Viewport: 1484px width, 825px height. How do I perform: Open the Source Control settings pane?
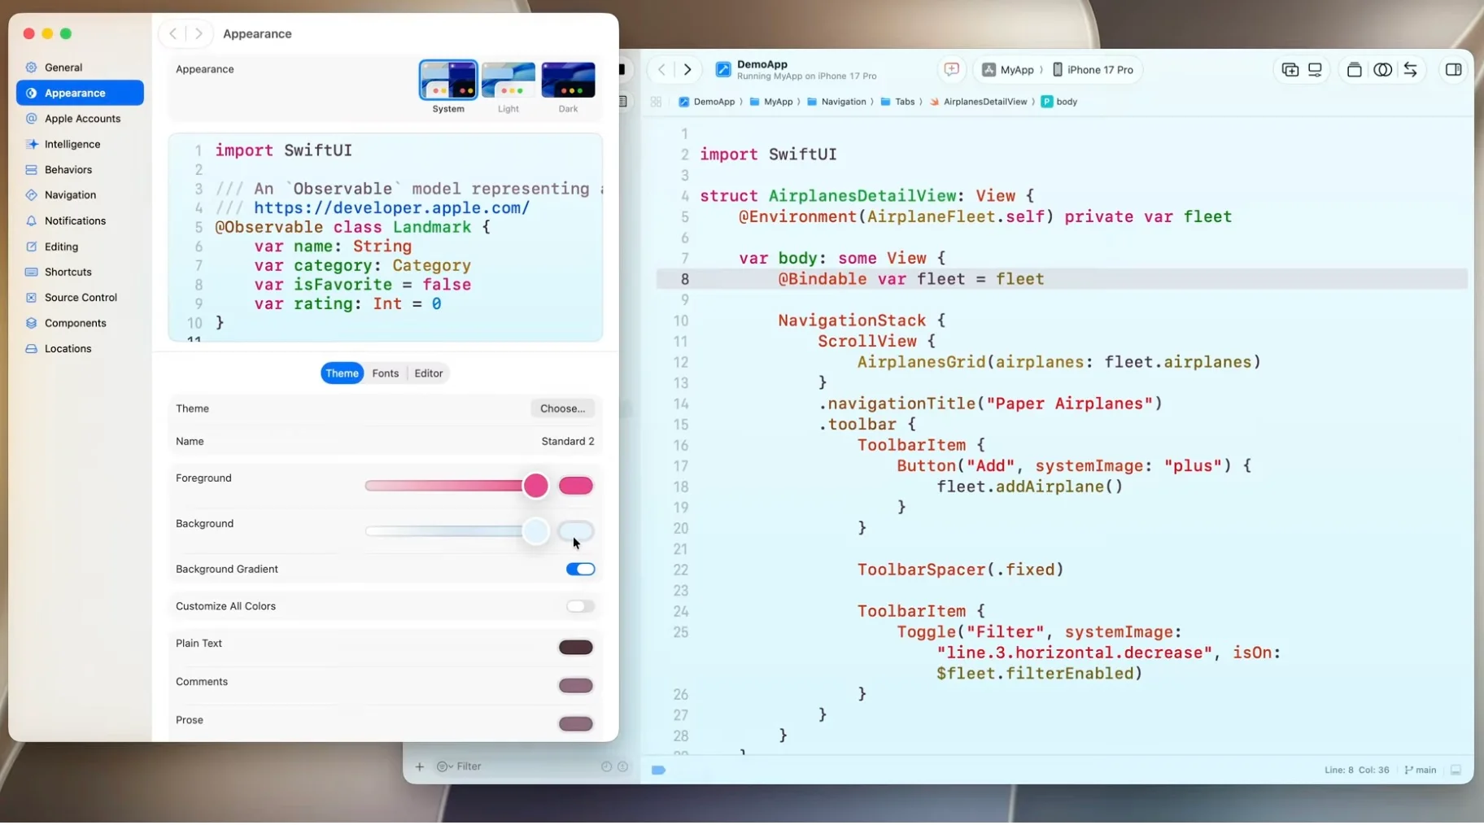coord(80,298)
